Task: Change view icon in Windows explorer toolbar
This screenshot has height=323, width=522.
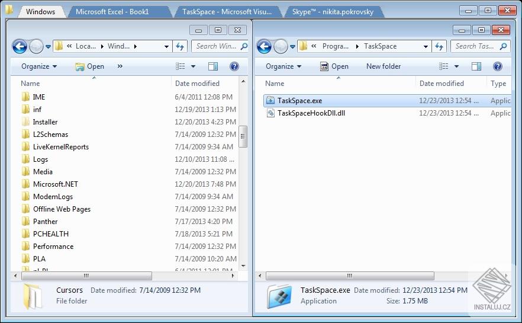Action: tap(181, 66)
